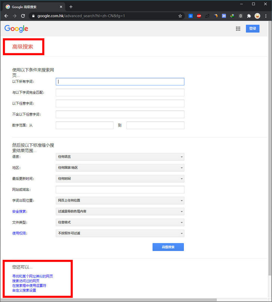The height and width of the screenshot is (302, 272).
Task: Click the 登录 sign-in button
Action: (252, 29)
